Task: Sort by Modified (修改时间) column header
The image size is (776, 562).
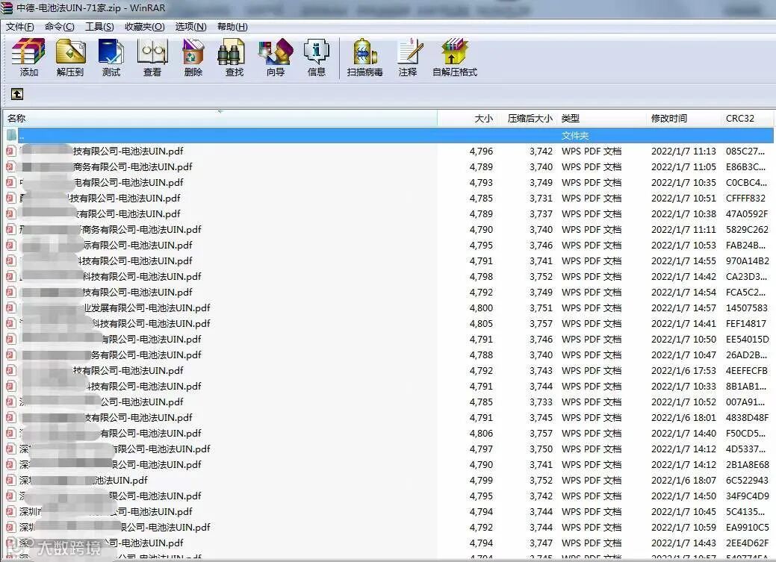Action: [683, 118]
